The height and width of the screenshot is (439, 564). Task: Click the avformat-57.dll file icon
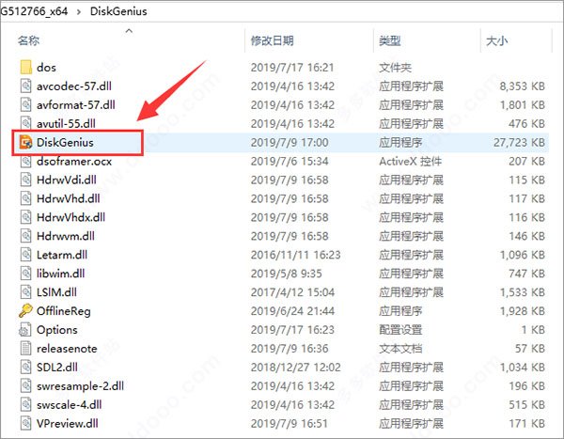pyautogui.click(x=26, y=104)
